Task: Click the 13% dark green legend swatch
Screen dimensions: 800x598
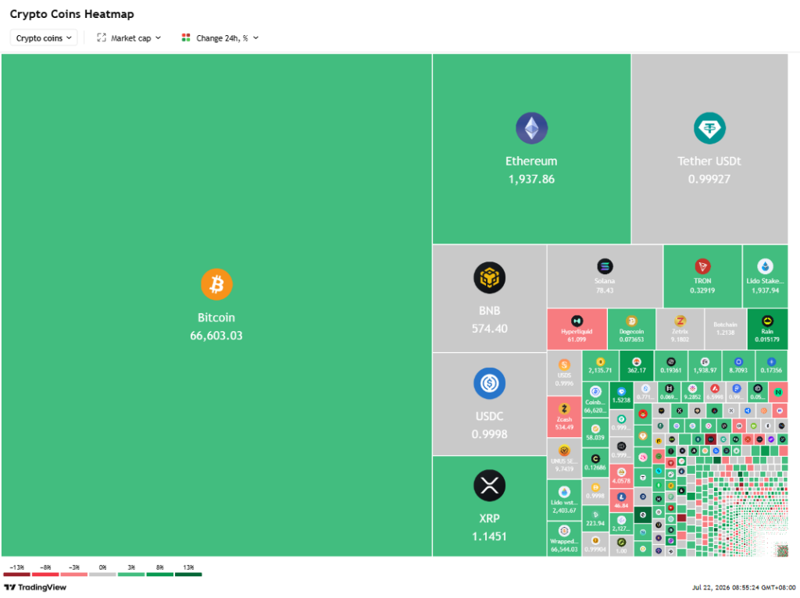Action: 188,575
